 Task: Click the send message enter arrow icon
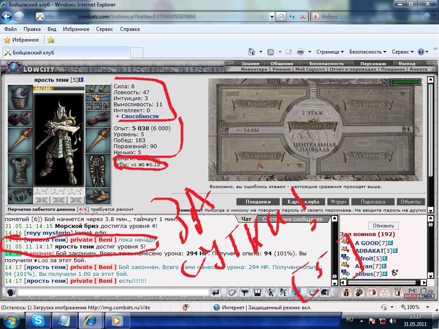216,293
